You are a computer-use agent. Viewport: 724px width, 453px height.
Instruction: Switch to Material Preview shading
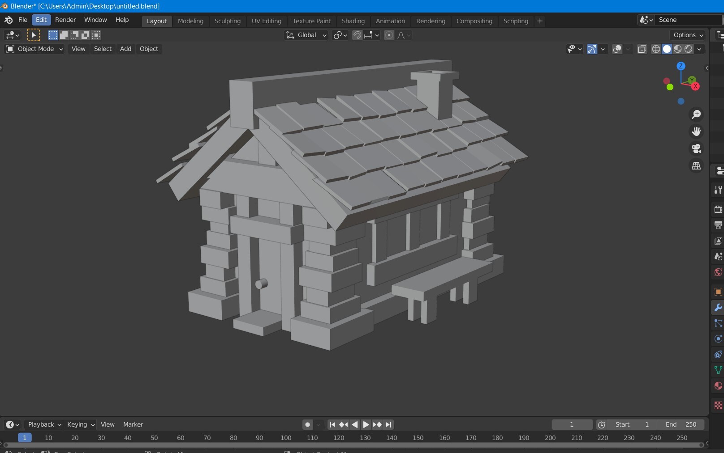(677, 49)
